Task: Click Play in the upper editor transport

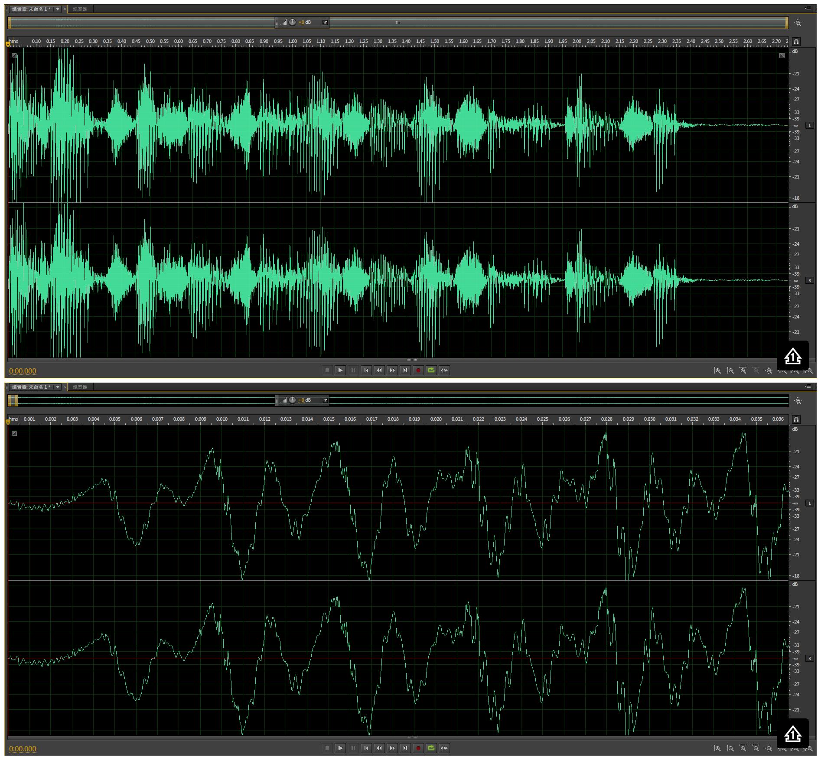Action: click(x=340, y=370)
